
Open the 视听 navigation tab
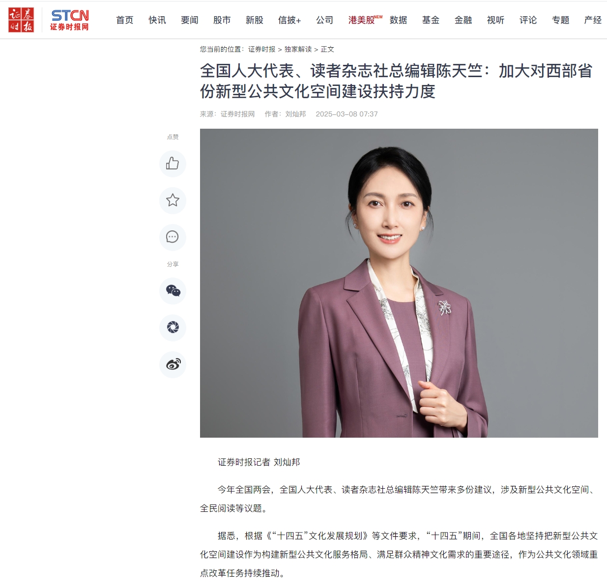tap(495, 20)
